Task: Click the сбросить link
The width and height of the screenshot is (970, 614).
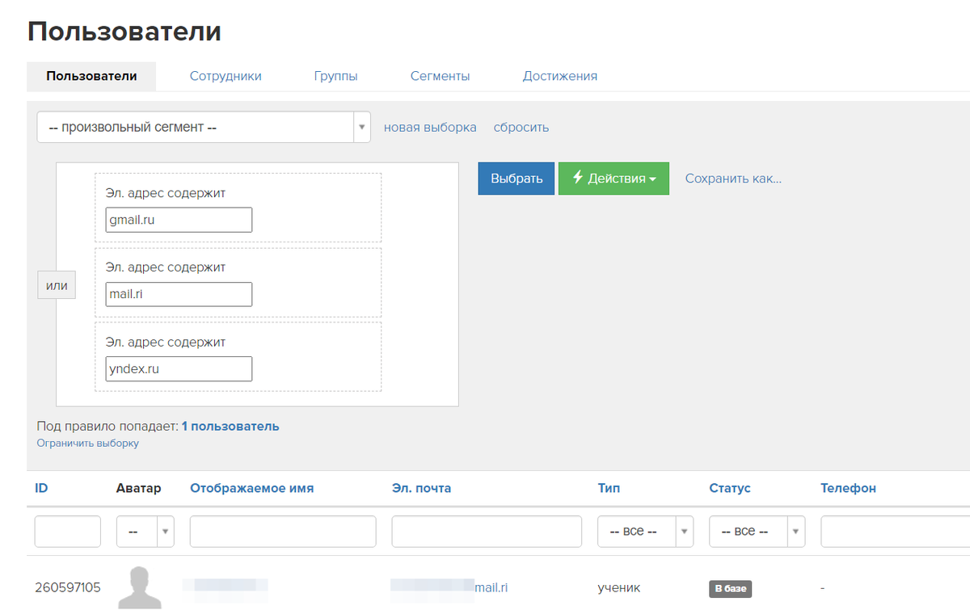Action: pyautogui.click(x=521, y=127)
